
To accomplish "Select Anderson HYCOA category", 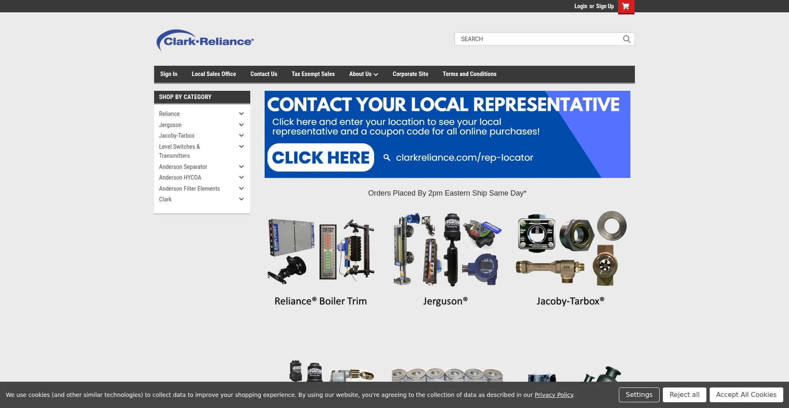I will tap(180, 177).
